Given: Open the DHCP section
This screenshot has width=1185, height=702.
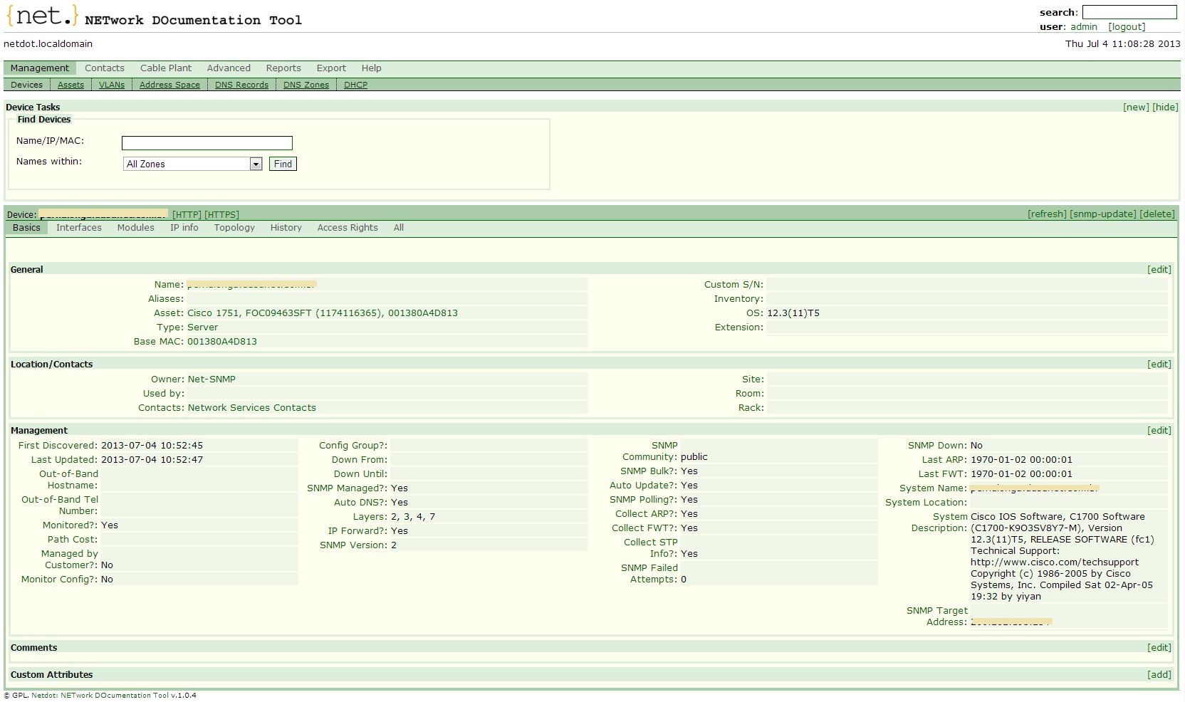Looking at the screenshot, I should [x=355, y=84].
